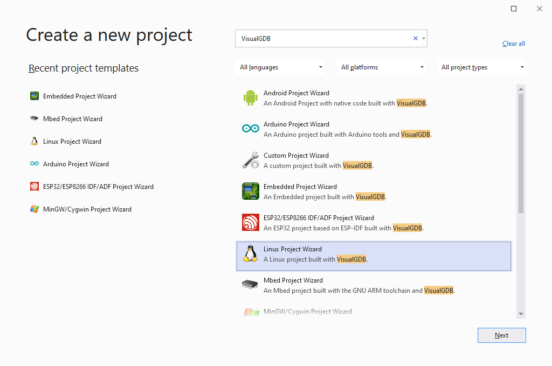
Task: Select the Arduino Project Wizard infinity icon
Action: (250, 129)
